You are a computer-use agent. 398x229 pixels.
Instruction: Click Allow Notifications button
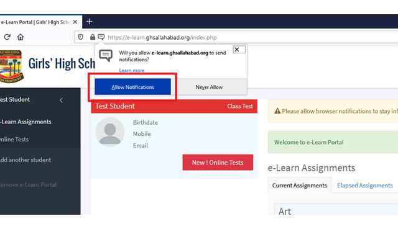click(x=132, y=87)
